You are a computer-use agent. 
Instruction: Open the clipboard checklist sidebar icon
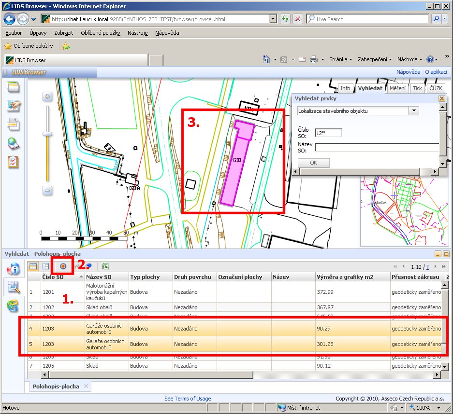pyautogui.click(x=13, y=162)
